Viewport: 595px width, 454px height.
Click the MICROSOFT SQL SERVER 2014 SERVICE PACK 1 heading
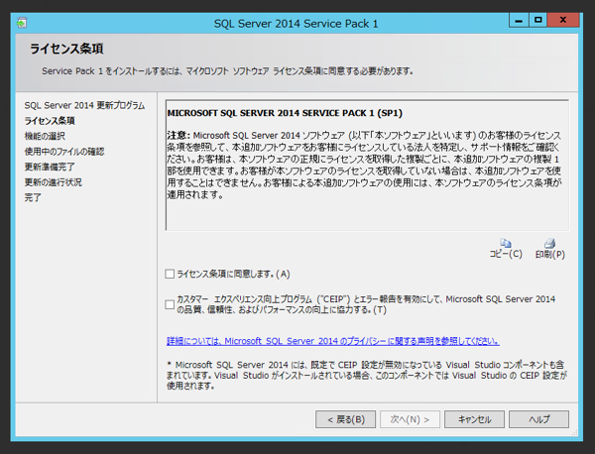285,113
